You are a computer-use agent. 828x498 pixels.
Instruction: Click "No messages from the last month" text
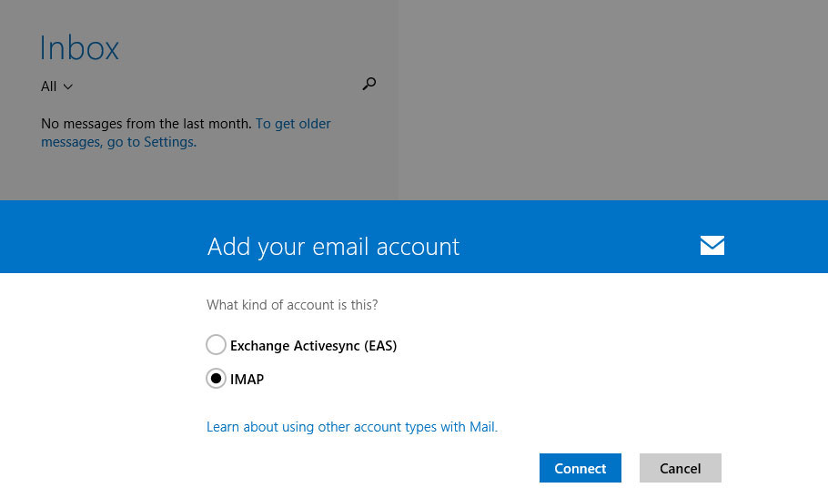(x=146, y=124)
